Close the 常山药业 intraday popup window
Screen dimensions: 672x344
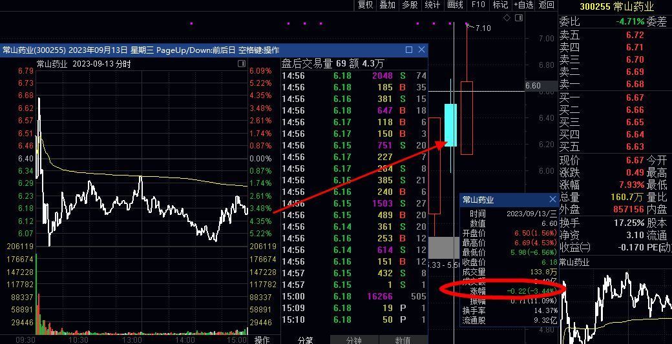tap(422, 50)
